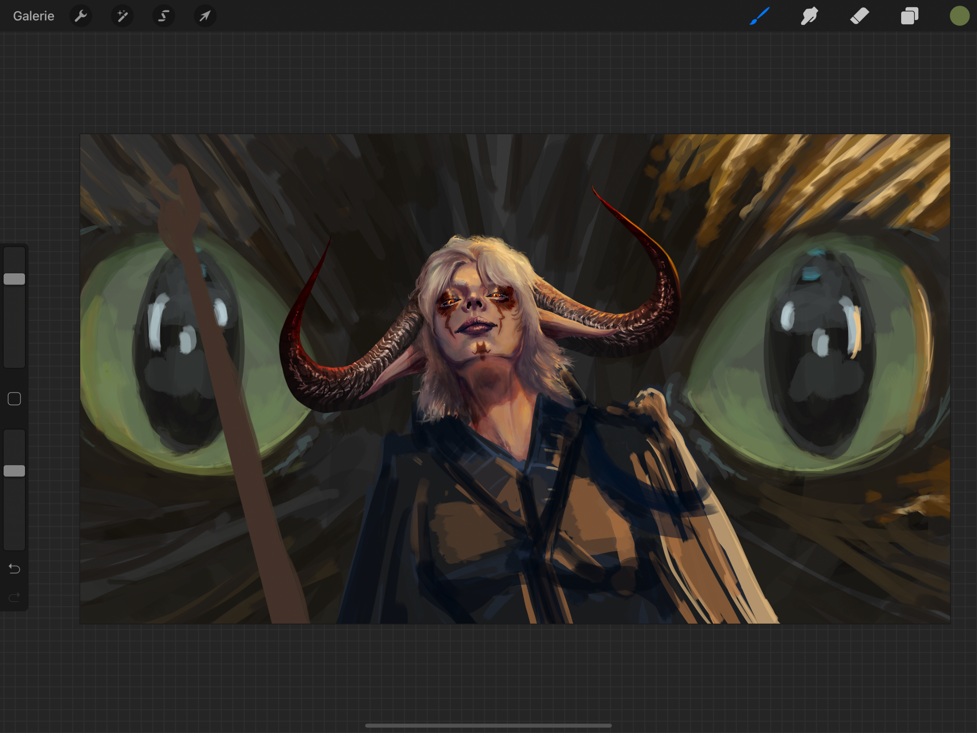Click top of the brush size track

(x=14, y=253)
